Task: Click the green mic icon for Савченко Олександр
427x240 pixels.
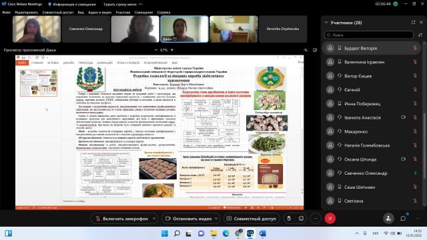Action: click(415, 173)
